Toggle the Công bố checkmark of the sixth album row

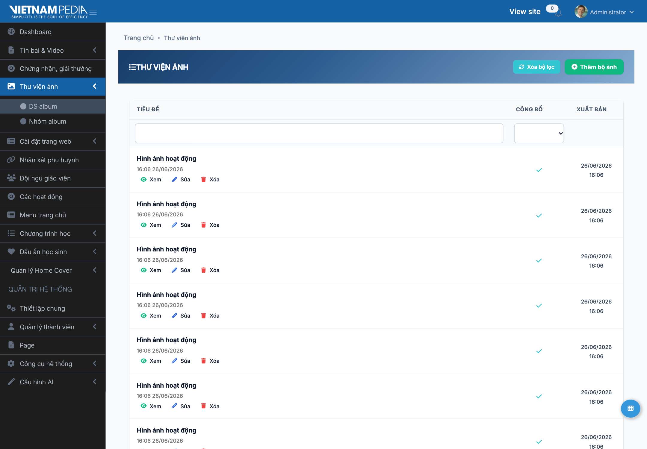click(x=539, y=396)
